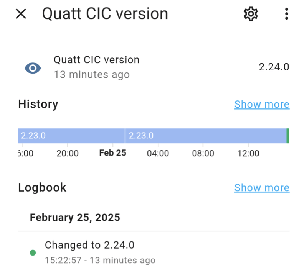Viewport: 307px width, 272px height.
Task: Open entity settings via gear icon
Action: pos(251,14)
